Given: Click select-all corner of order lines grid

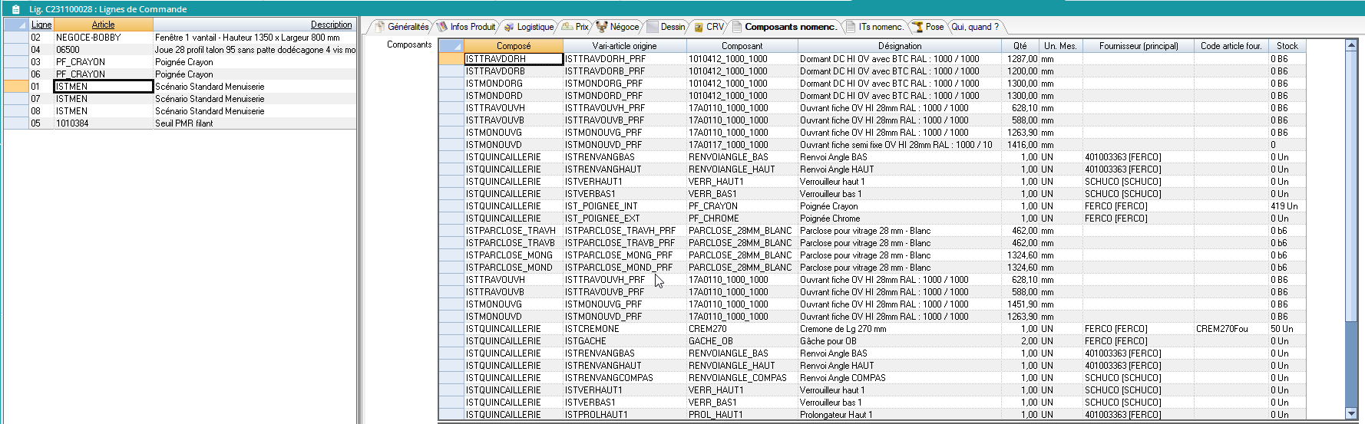Looking at the screenshot, I should pos(16,25).
